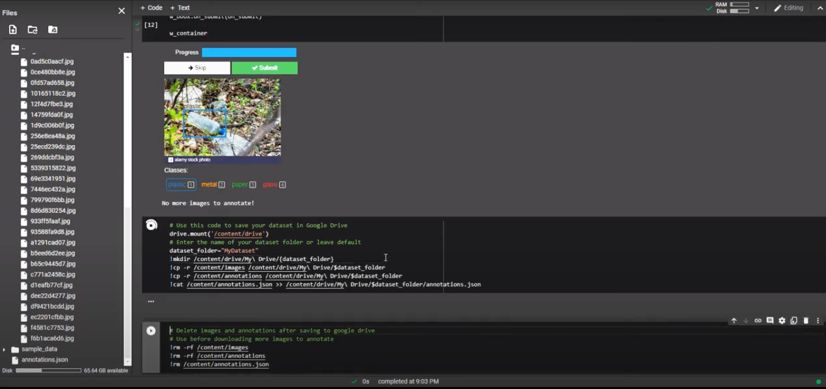Open file f4581c7753.jpg

pyautogui.click(x=52, y=328)
